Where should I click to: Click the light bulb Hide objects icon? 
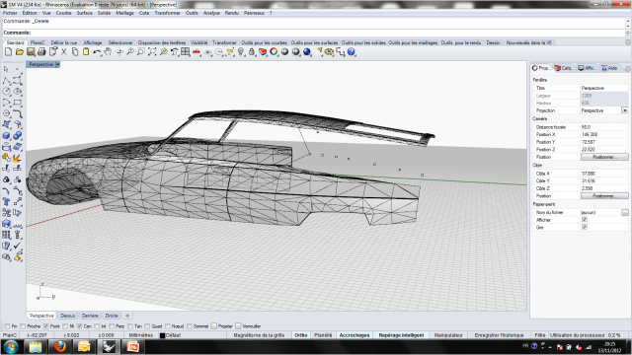(x=241, y=52)
